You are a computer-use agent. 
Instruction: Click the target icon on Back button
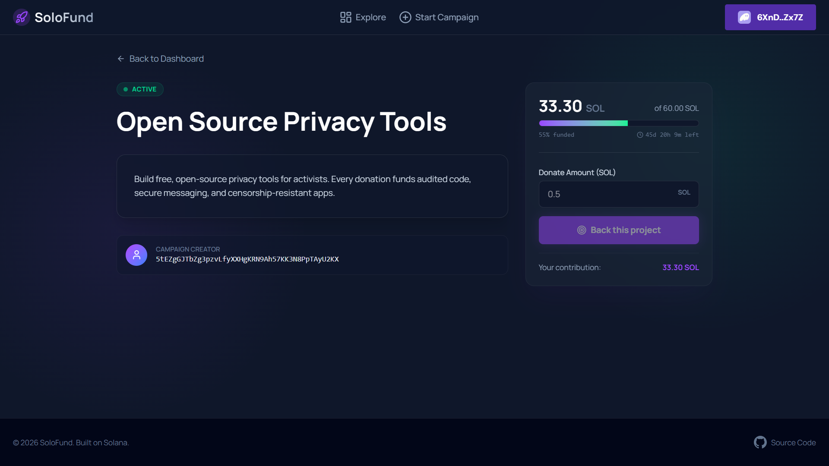click(582, 230)
